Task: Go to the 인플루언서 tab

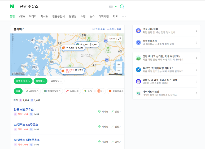Action: [x=58, y=16]
